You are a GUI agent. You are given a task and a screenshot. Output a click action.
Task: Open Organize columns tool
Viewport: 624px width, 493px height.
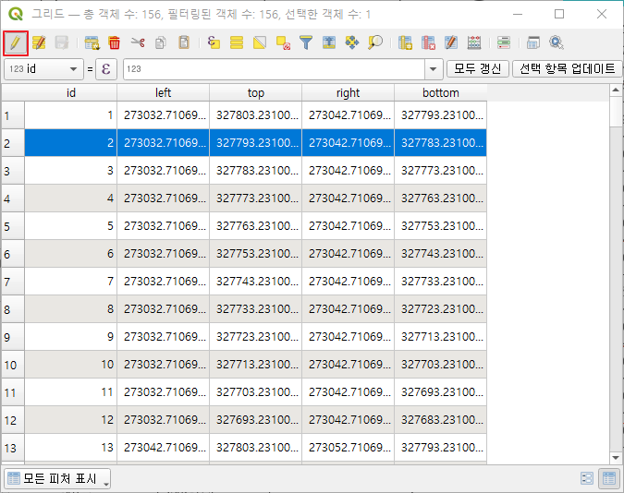pos(451,42)
